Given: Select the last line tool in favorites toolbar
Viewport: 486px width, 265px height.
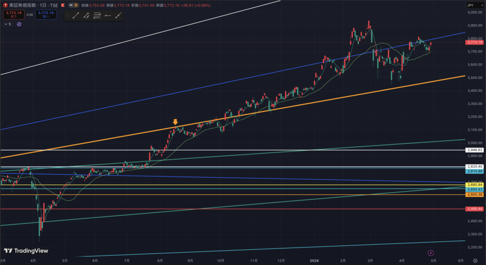Looking at the screenshot, I should 118,15.
